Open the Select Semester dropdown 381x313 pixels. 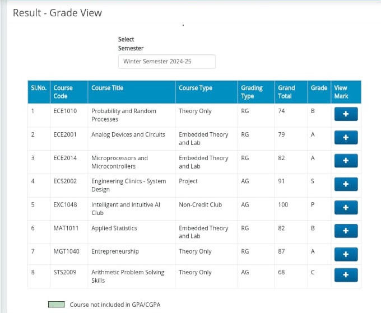[166, 62]
